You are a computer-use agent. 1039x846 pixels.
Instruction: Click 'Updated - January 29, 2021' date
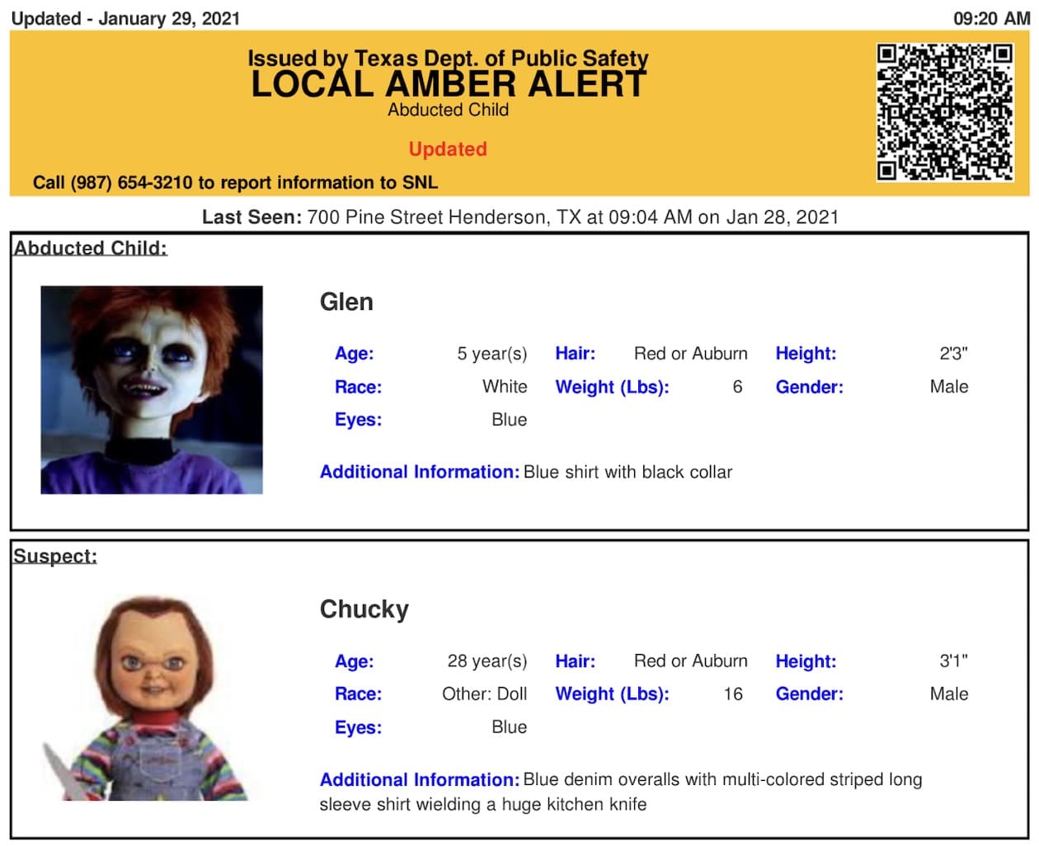tap(125, 18)
